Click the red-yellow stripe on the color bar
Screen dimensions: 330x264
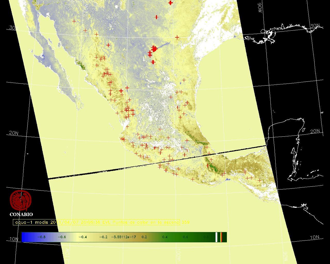(221, 237)
